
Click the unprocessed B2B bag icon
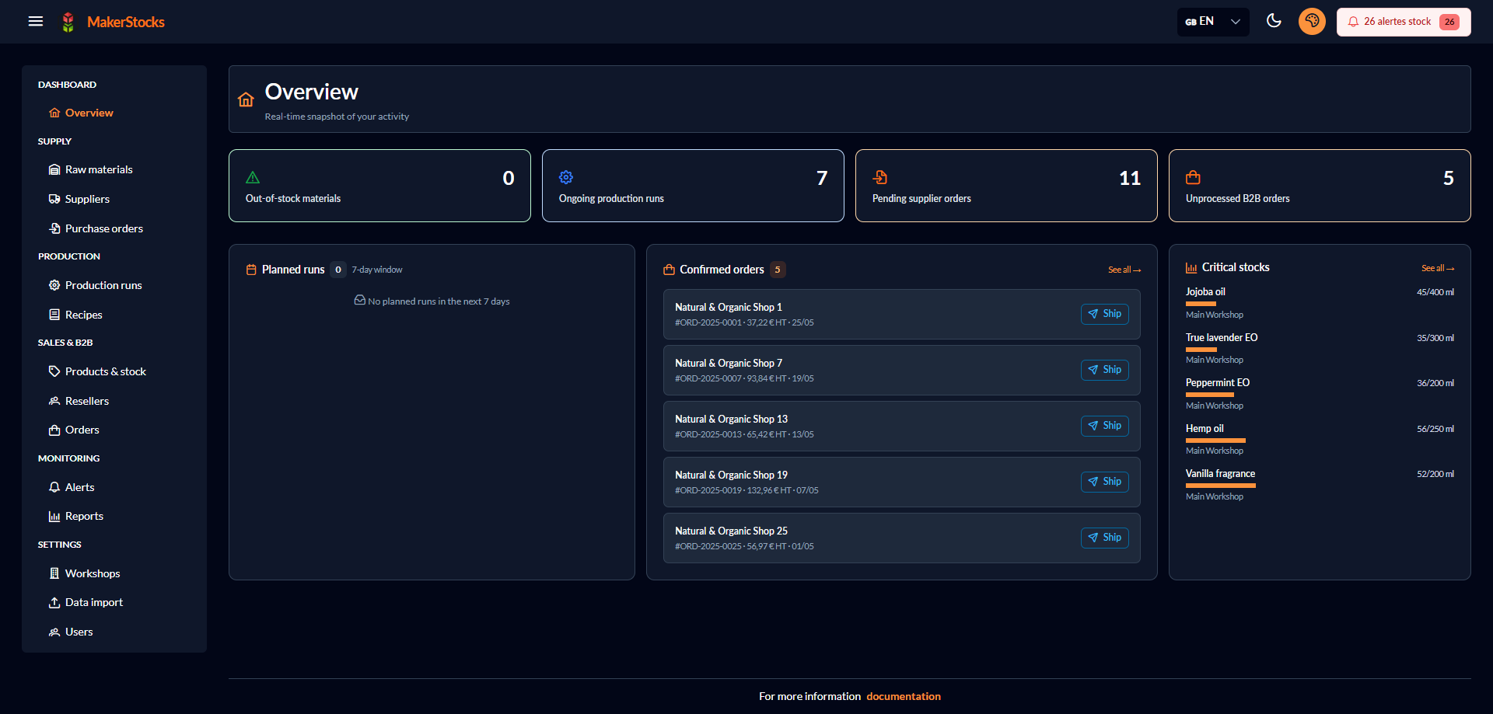pyautogui.click(x=1193, y=177)
